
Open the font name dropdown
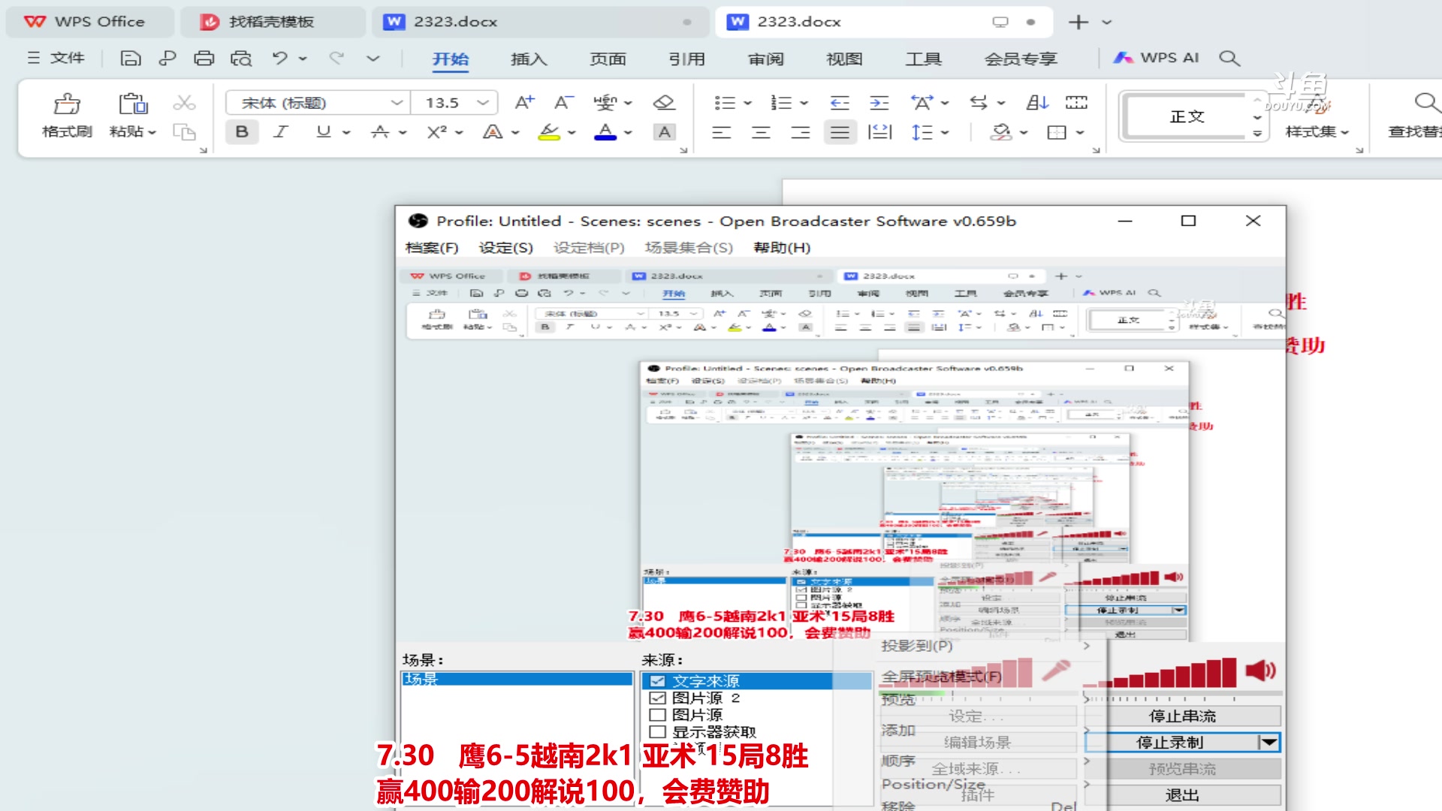point(397,103)
